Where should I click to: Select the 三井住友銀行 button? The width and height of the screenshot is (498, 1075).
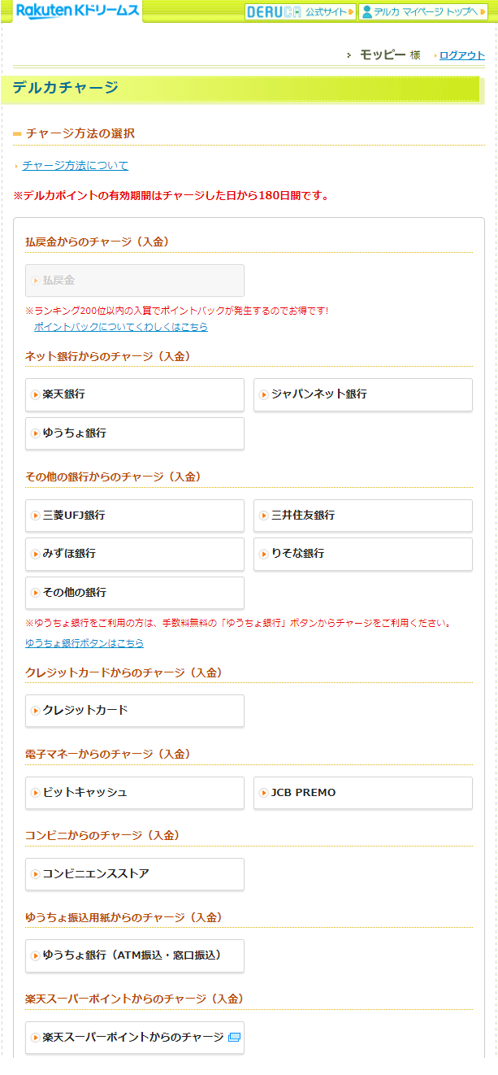coord(363,516)
